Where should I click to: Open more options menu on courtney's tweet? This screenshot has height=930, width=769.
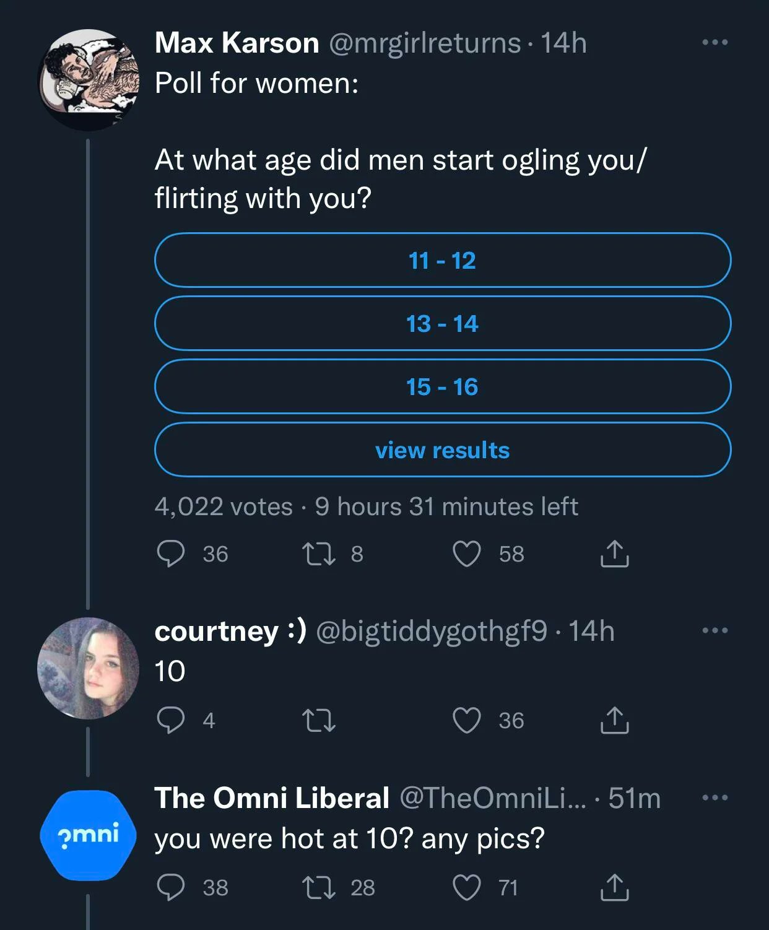pos(715,630)
